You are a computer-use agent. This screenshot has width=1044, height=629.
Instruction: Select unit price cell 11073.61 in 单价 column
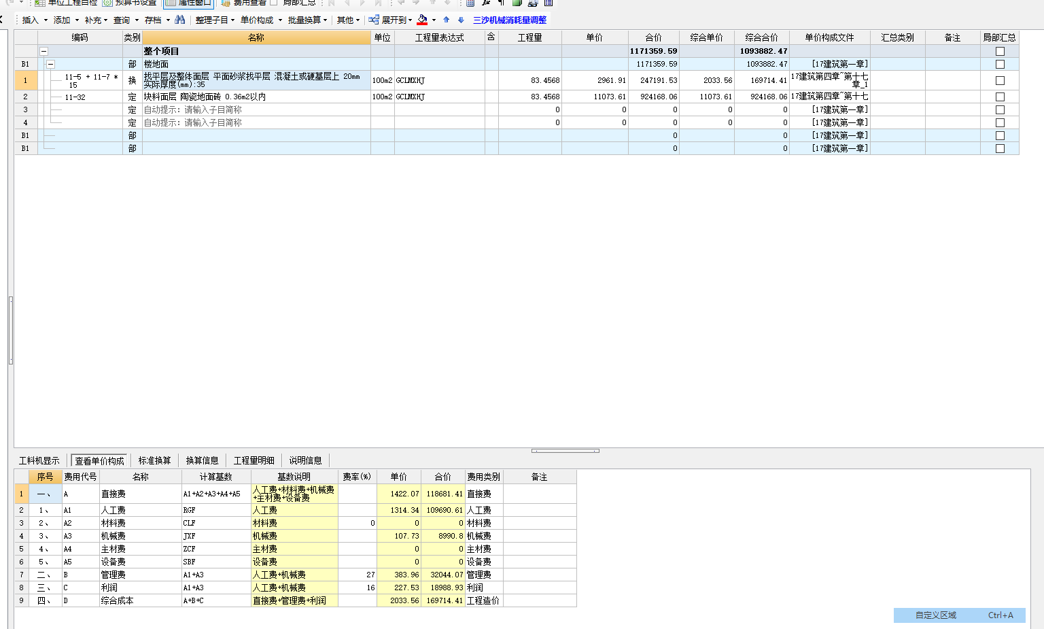pyautogui.click(x=595, y=97)
